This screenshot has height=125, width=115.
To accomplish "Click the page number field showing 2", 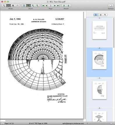I will click(51, 6).
